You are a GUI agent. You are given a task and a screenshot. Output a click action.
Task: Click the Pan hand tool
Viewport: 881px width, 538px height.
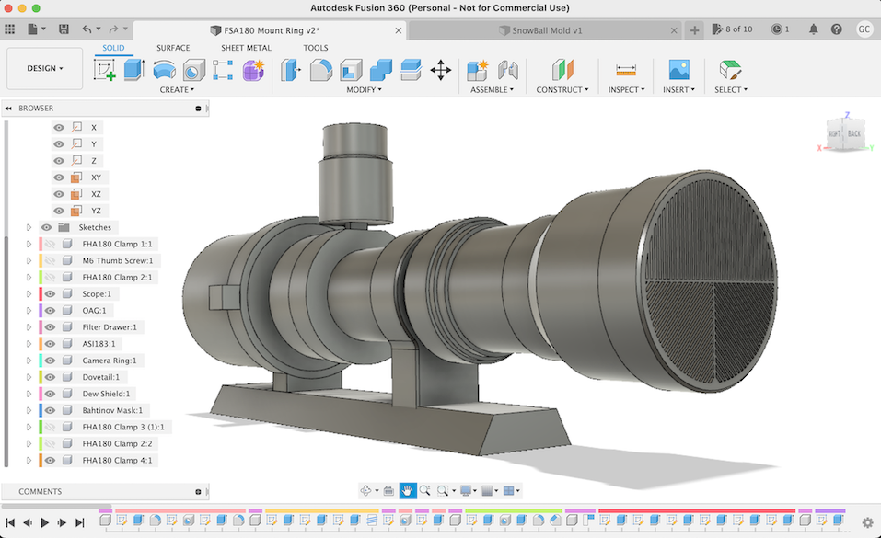pos(407,491)
